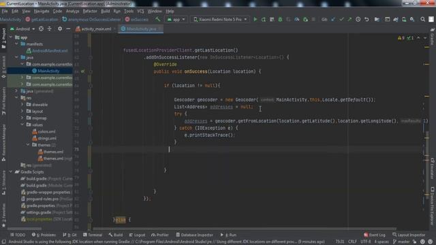This screenshot has width=436, height=245.
Task: Click the Debug app bug icon
Action: coord(280,19)
